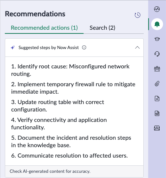Viewport: 166px width, 178px height.
Task: Click the document icon below the paperclip
Action: [x=157, y=98]
